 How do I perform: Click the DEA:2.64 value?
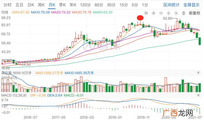[x=55, y=95]
